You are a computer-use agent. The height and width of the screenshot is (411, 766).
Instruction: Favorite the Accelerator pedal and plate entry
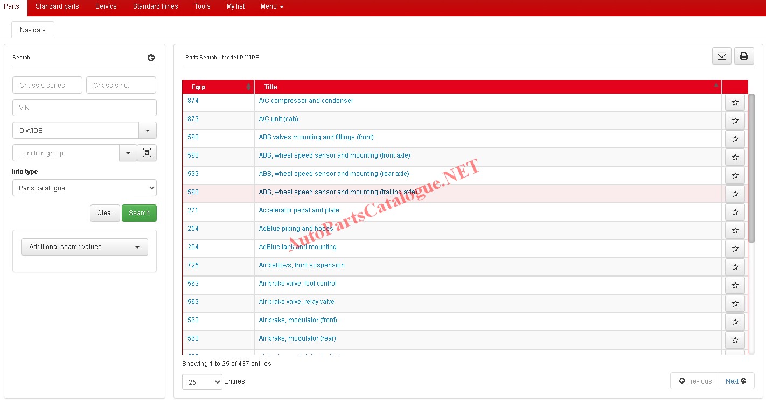[x=735, y=212]
